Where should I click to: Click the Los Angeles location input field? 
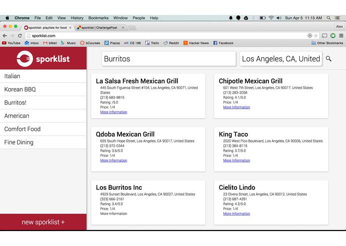[x=281, y=59]
